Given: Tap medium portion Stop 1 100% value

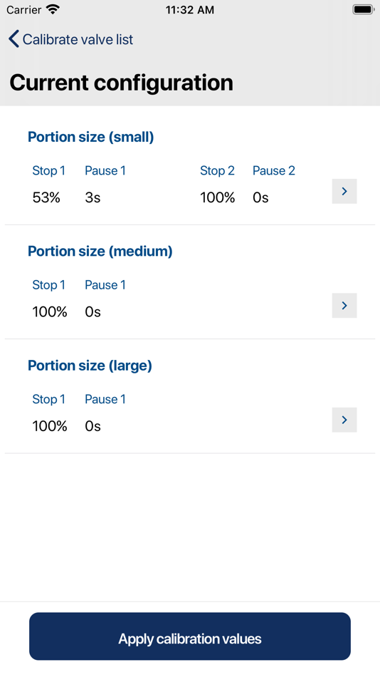Looking at the screenshot, I should coord(50,311).
